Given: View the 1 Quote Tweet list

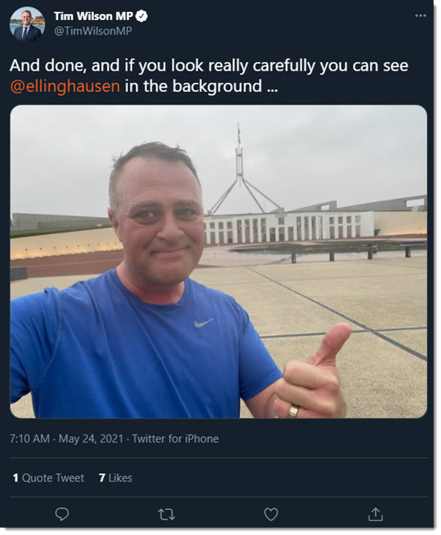Looking at the screenshot, I should pyautogui.click(x=49, y=478).
